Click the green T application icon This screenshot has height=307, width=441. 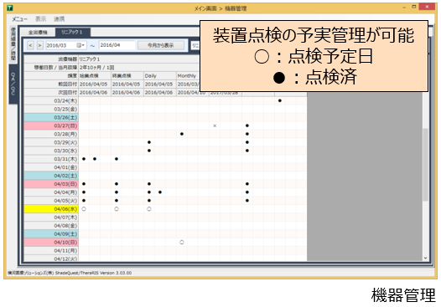click(x=10, y=8)
